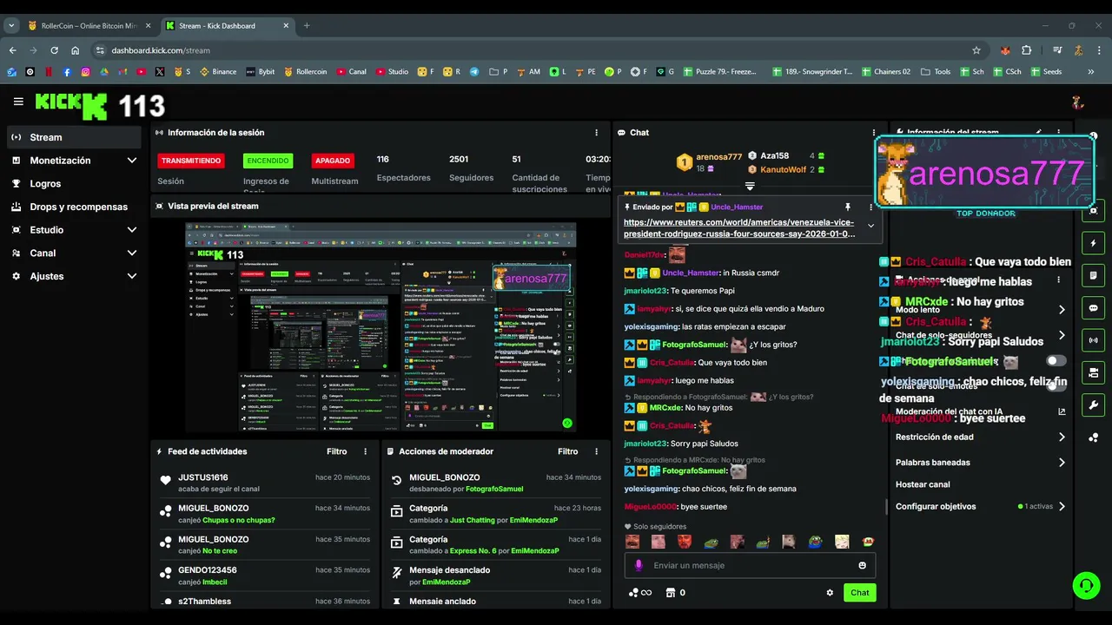The width and height of the screenshot is (1112, 625).
Task: Toggle the Chat de solo-emotes switch
Action: point(1056,385)
